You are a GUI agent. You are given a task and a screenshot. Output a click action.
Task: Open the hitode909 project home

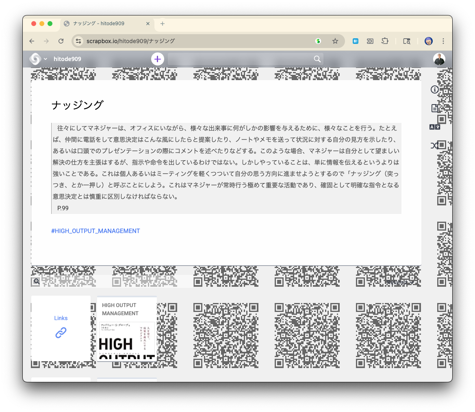pyautogui.click(x=67, y=59)
